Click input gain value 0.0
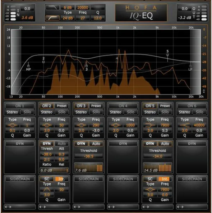212x213 pixels. (x=27, y=9)
